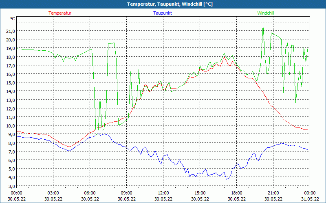Click the °C unit label on the axis

click(x=13, y=19)
